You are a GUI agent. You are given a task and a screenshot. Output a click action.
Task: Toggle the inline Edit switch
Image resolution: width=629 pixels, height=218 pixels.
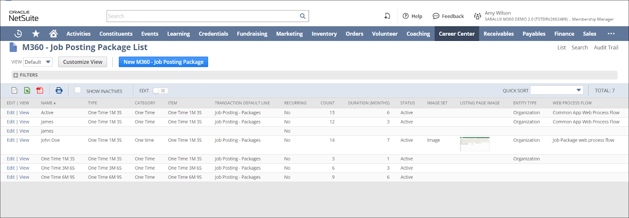click(160, 91)
